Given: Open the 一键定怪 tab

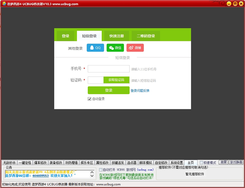Looking at the screenshot, I should click(x=25, y=163).
